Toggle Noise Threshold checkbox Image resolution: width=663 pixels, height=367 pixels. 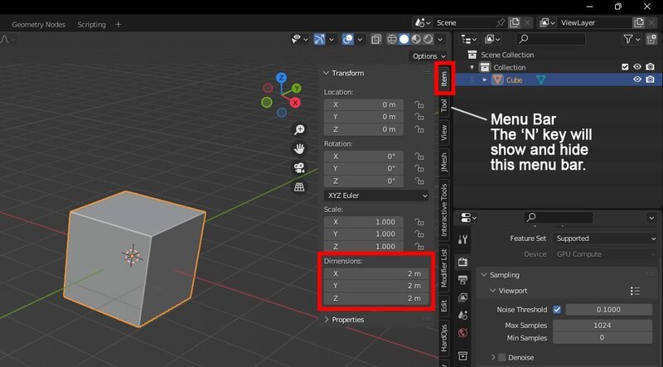[x=557, y=310]
